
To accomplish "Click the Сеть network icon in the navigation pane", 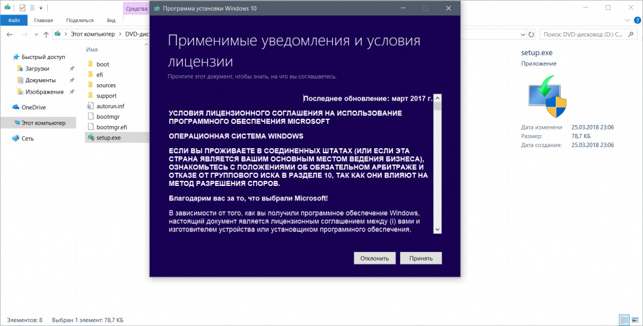I will 16,138.
